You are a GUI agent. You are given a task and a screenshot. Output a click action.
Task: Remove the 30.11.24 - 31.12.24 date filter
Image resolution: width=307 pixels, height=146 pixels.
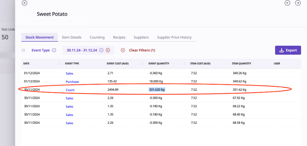click(x=108, y=50)
